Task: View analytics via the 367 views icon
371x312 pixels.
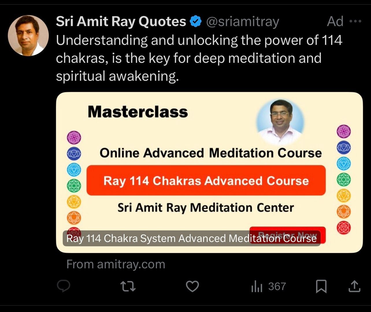Action: [x=268, y=287]
